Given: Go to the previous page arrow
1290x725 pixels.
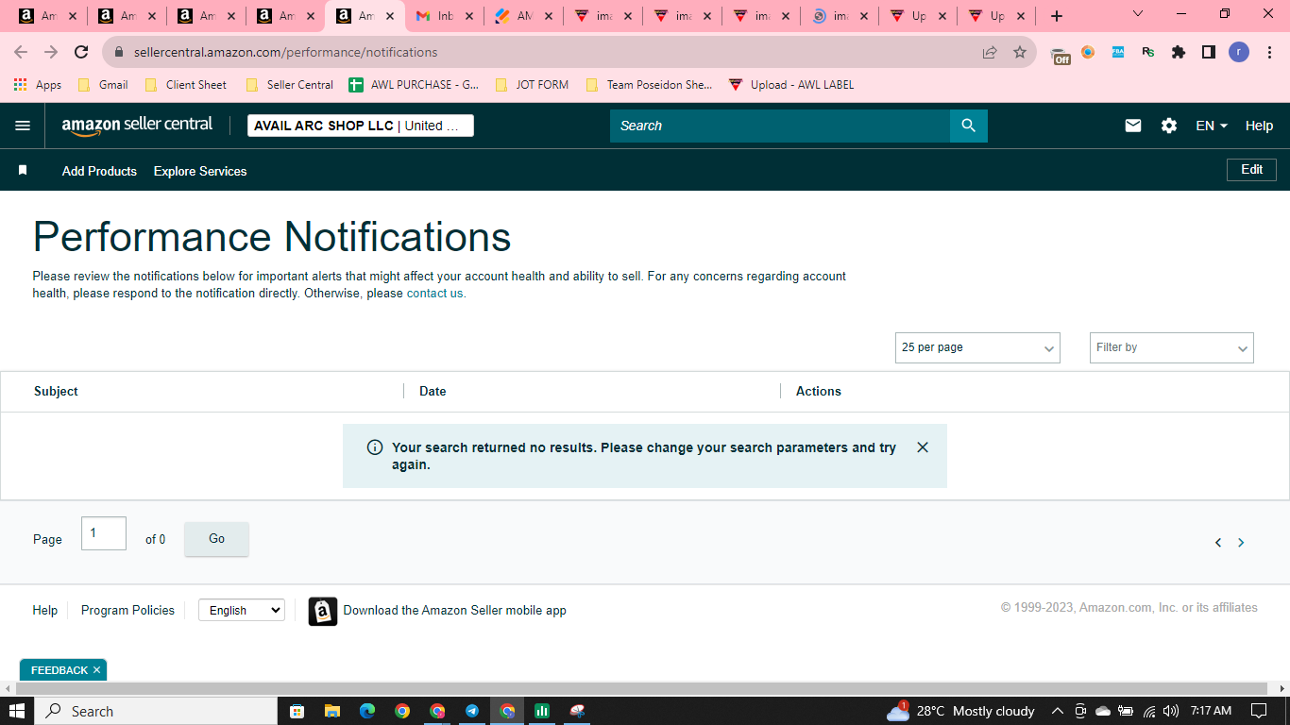Looking at the screenshot, I should [1218, 543].
